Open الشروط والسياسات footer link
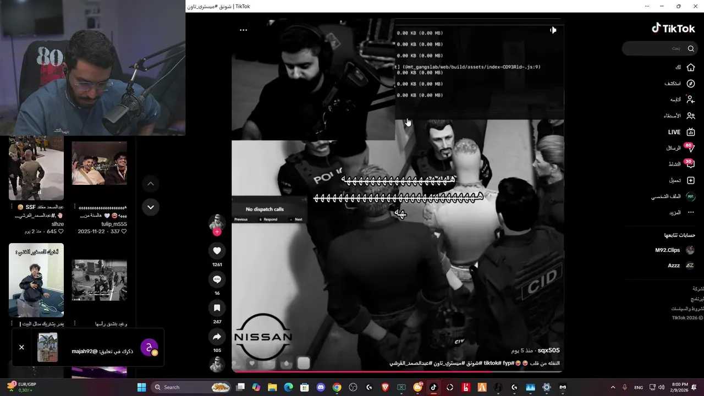This screenshot has height=396, width=704. click(x=687, y=309)
